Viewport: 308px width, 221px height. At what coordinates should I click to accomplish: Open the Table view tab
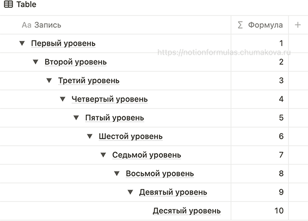click(20, 5)
